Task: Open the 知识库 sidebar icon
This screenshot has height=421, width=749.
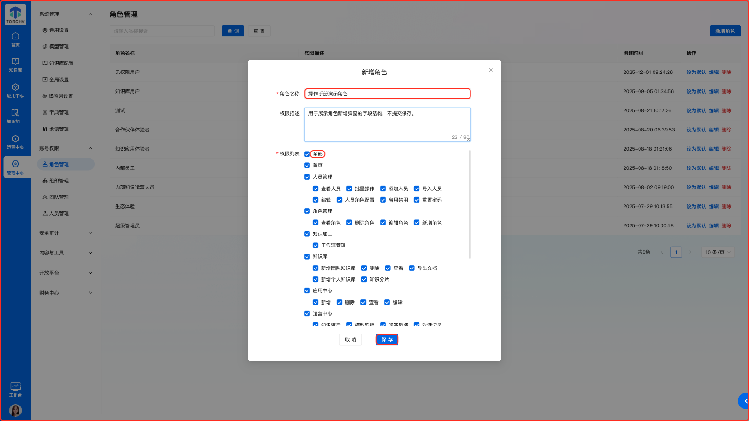Action: tap(15, 65)
